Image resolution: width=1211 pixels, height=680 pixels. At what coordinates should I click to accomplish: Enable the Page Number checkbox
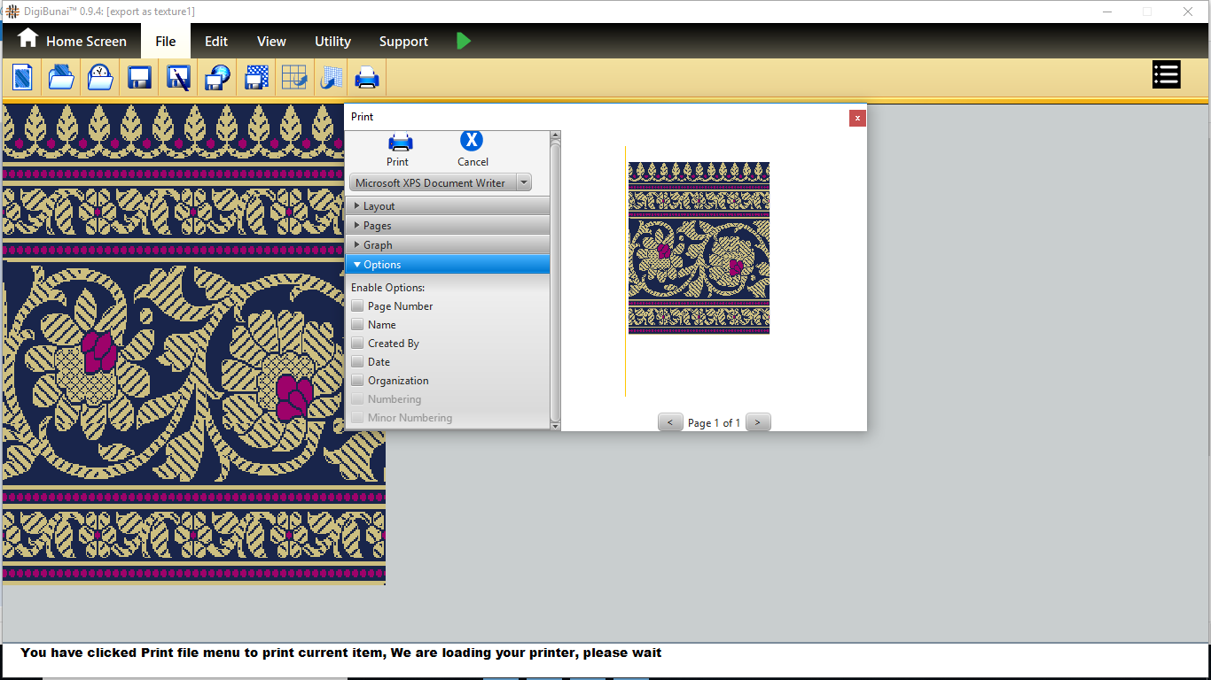(x=357, y=306)
